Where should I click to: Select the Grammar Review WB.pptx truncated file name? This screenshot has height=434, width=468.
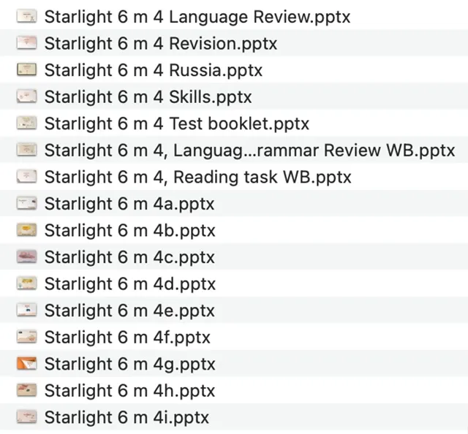(249, 151)
